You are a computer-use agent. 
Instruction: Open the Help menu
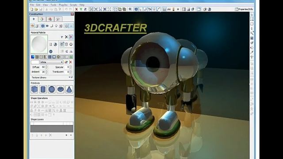tap(82, 5)
